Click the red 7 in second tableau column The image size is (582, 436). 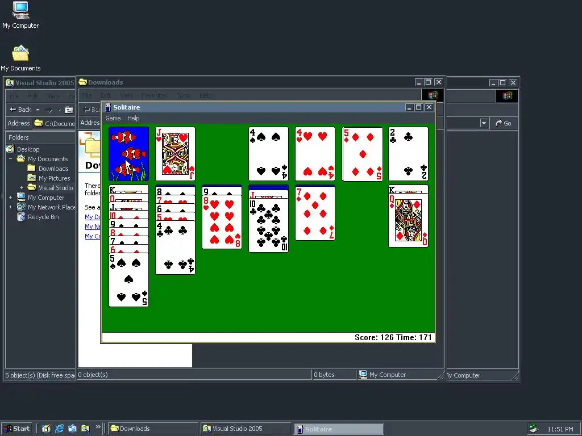(x=175, y=200)
